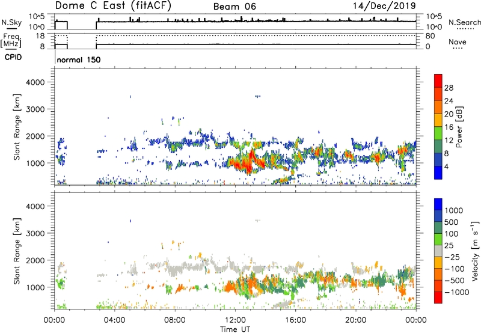Click 'Slant Range [km]' label of power panel
Screen dimensions: 481x333
pyautogui.click(x=17, y=127)
